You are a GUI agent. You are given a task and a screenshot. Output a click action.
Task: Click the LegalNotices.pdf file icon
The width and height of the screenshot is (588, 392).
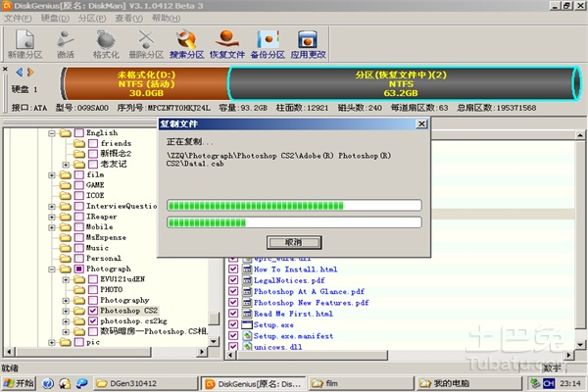[x=247, y=280]
